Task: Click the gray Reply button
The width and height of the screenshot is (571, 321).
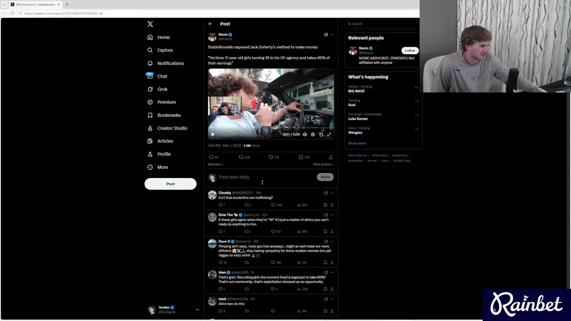Action: [325, 177]
